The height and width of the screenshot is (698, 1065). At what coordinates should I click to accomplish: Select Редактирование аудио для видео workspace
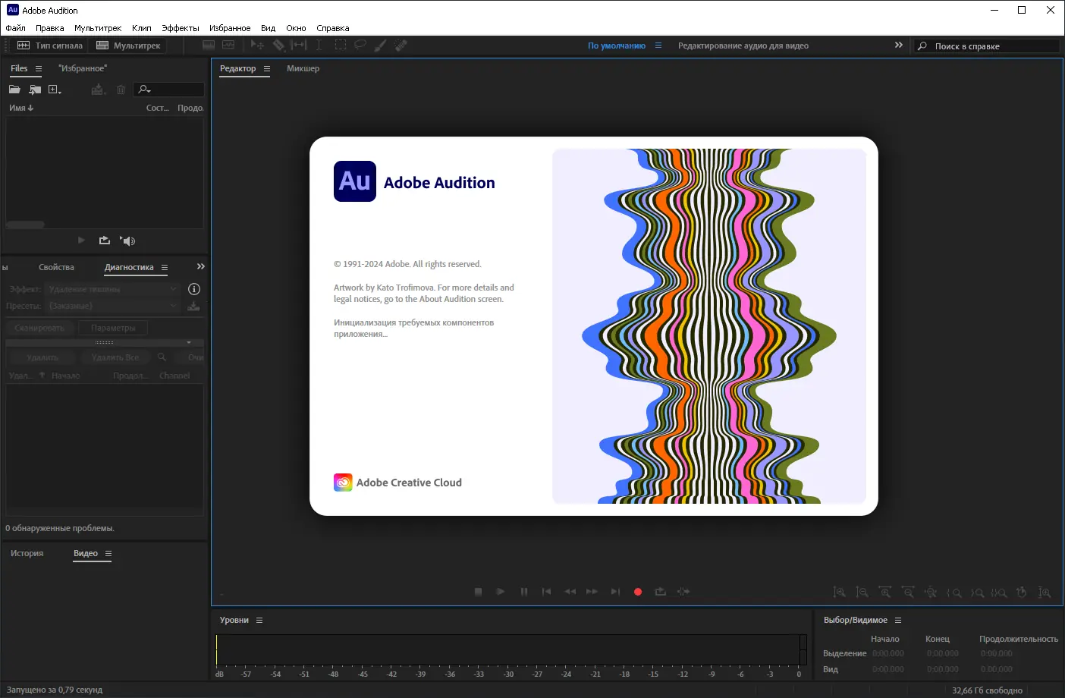tap(743, 46)
